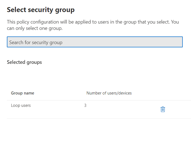Click the Select security group heading
The image size is (191, 149).
[41, 10]
